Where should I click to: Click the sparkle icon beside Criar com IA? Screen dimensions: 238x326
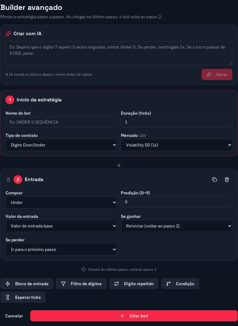(8, 34)
